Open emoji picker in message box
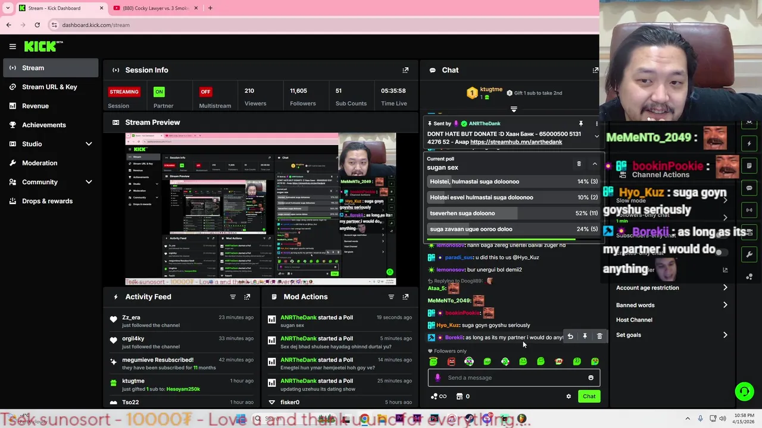 tap(591, 377)
